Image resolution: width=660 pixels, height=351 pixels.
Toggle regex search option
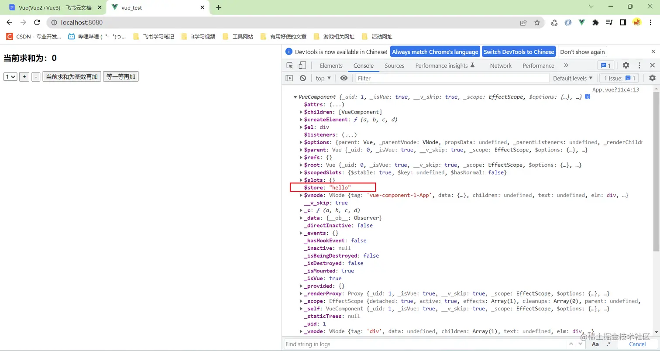(x=608, y=344)
